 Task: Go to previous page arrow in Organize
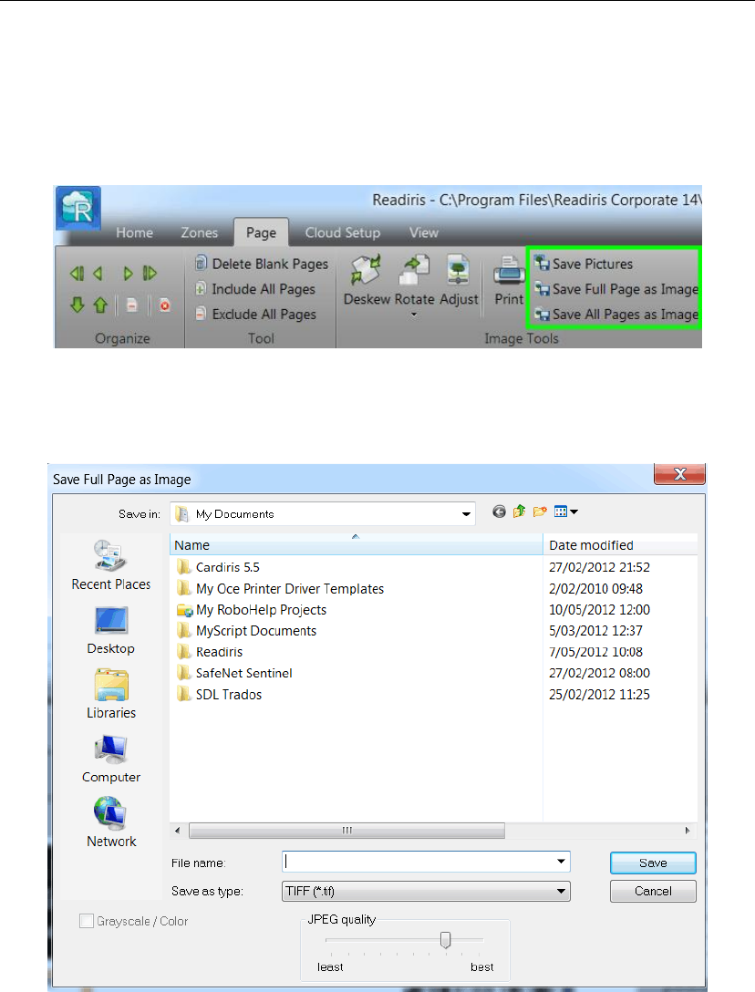[x=98, y=274]
